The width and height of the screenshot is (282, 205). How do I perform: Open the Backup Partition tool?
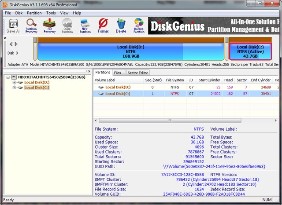click(139, 26)
